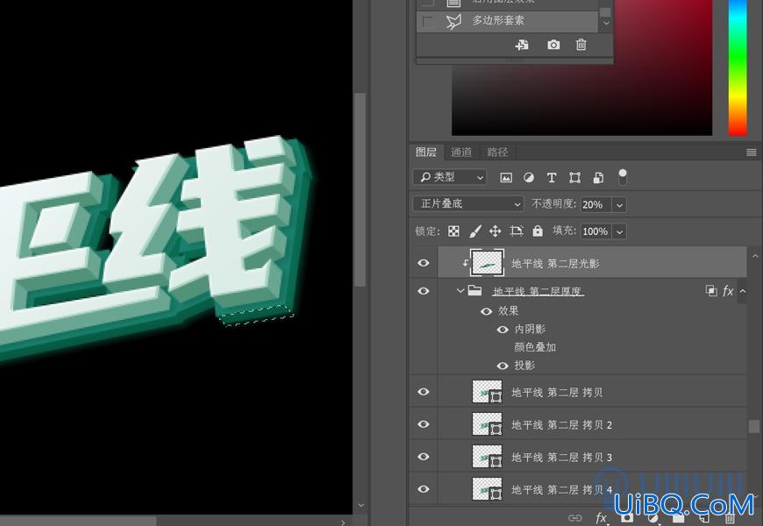Image resolution: width=763 pixels, height=526 pixels.
Task: Click the create new document from state icon
Action: pyautogui.click(x=522, y=45)
